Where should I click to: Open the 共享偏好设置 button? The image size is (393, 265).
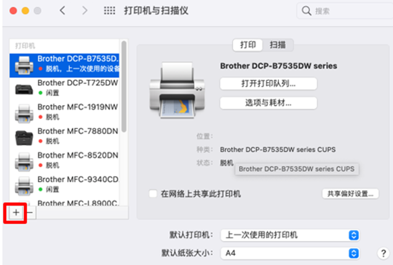350,194
